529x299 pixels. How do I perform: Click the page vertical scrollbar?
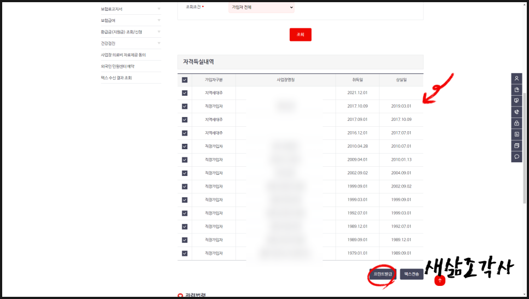pos(524,148)
